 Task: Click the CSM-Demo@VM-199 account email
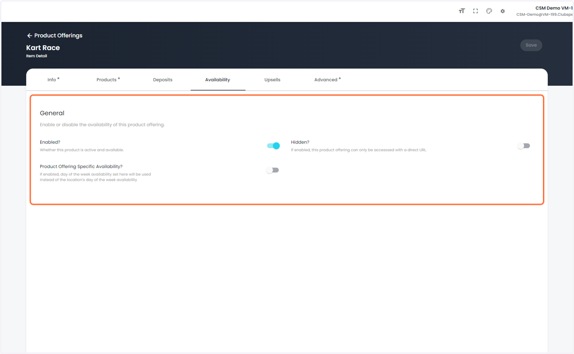click(x=544, y=14)
